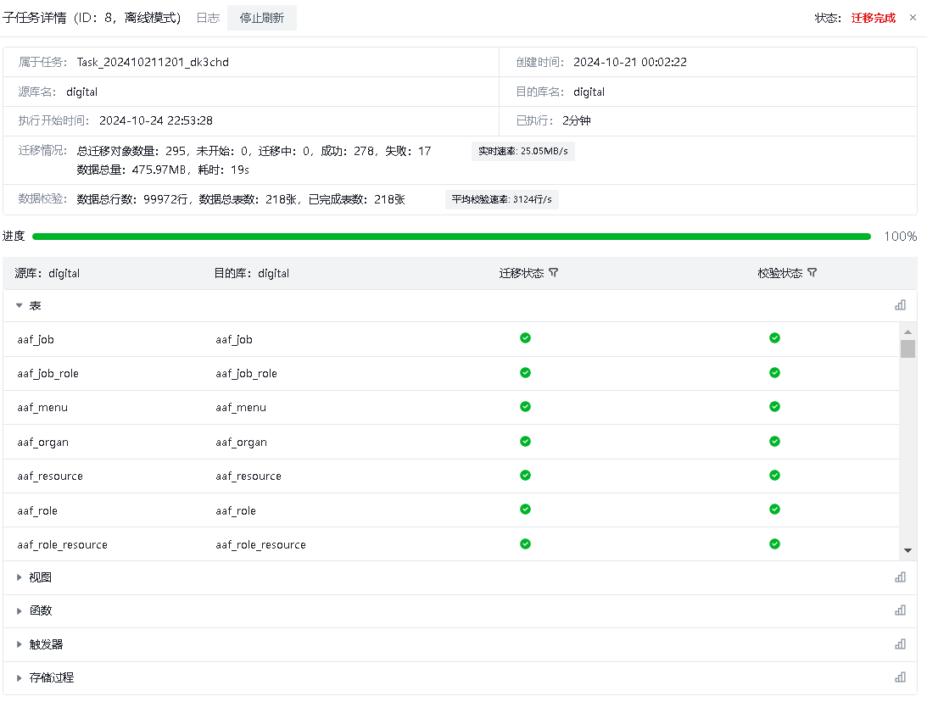This screenshot has width=927, height=702.
Task: Open chart statistics icon for 视图 row
Action: coord(901,577)
